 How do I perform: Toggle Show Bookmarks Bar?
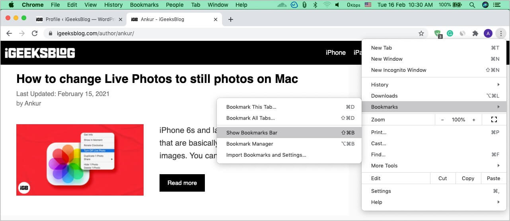[289, 133]
